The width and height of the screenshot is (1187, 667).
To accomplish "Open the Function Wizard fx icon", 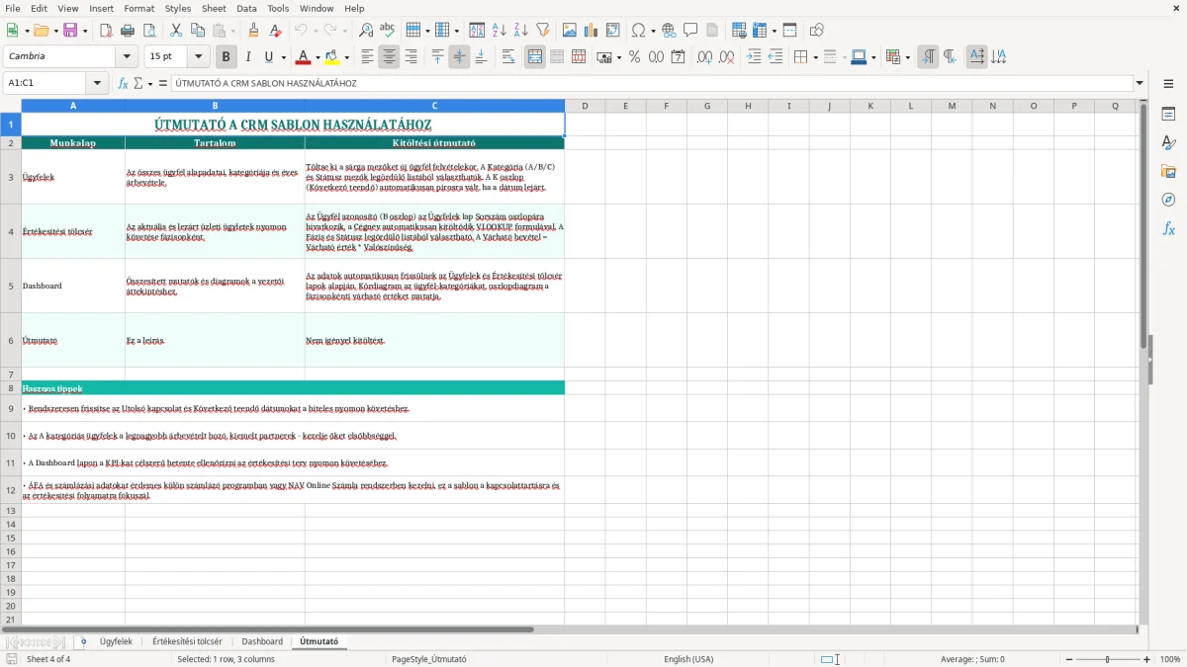I will click(123, 84).
